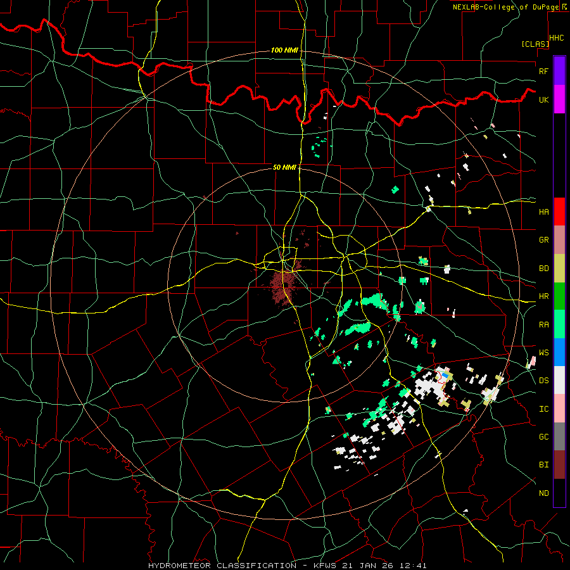Viewport: 570px width, 570px height.
Task: Select the IC light-pink legend swatch
Action: pyautogui.click(x=559, y=408)
